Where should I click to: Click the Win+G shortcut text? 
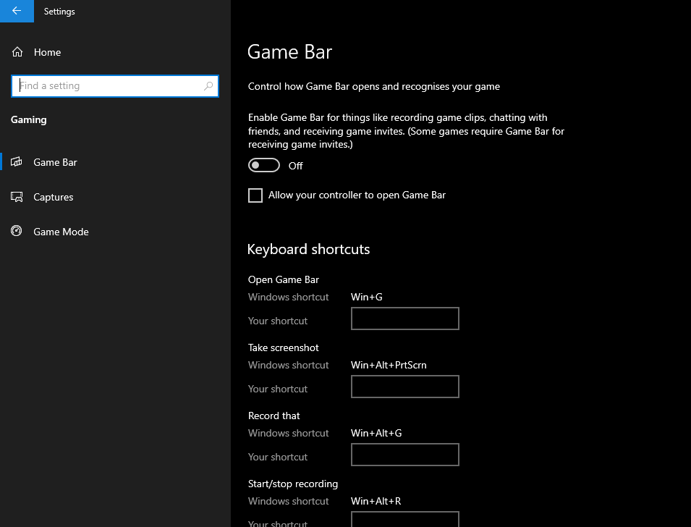[x=367, y=297]
